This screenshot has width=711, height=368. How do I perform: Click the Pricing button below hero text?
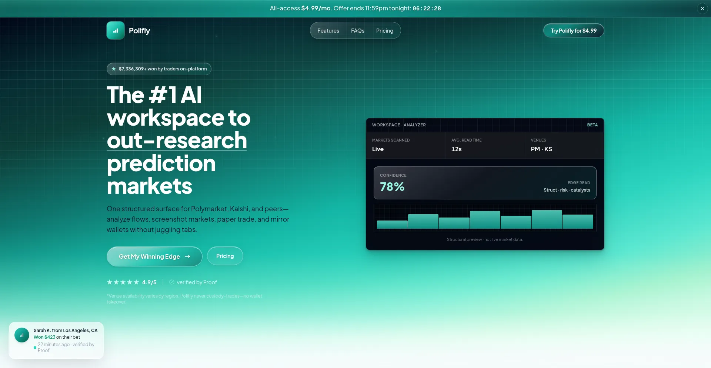click(x=225, y=256)
